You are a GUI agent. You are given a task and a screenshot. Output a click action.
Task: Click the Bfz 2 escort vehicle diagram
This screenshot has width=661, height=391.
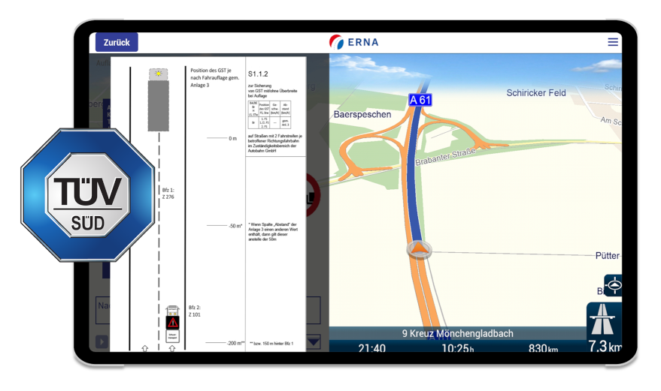(x=172, y=323)
